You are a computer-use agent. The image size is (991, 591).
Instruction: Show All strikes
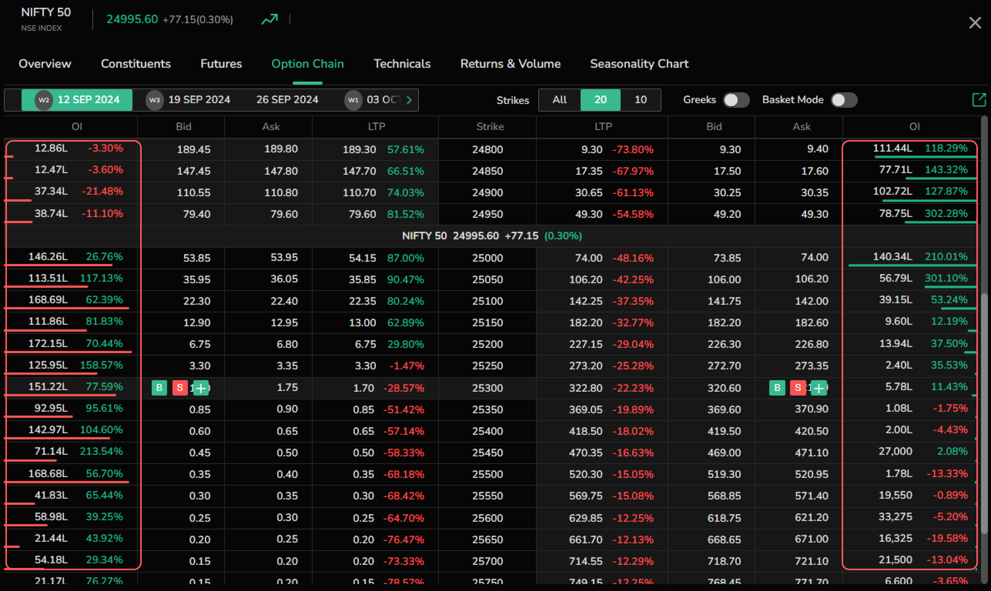(x=559, y=100)
